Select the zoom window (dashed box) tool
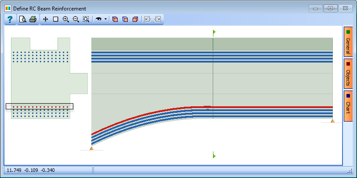 click(x=86, y=19)
